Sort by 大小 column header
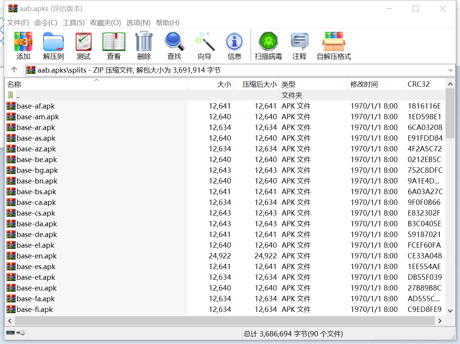This screenshot has height=344, width=460. 210,84
